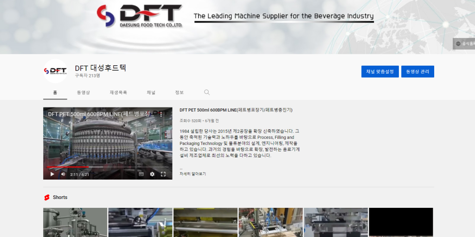The width and height of the screenshot is (475, 237).
Task: Open the 재생목록 tab
Action: pos(118,93)
